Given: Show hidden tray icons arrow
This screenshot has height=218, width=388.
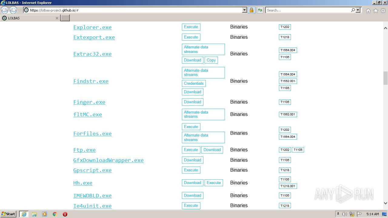Looking at the screenshot, I should click(338, 214).
